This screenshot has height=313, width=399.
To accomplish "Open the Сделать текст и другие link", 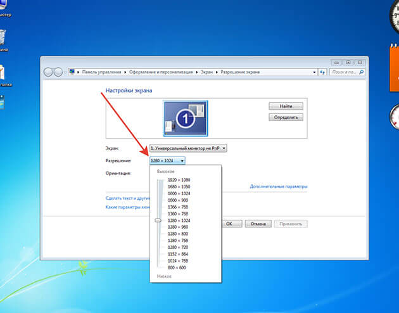I will (x=128, y=198).
